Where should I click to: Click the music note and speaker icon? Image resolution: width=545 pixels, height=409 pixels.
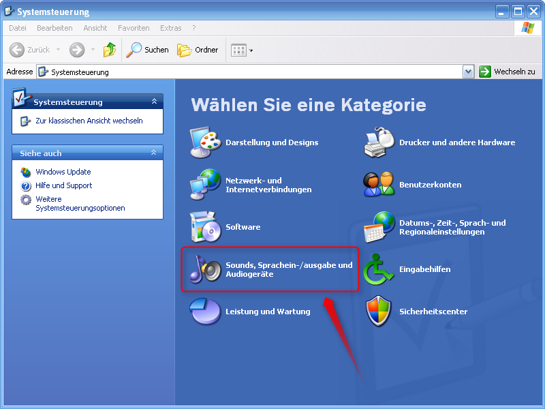(x=206, y=269)
